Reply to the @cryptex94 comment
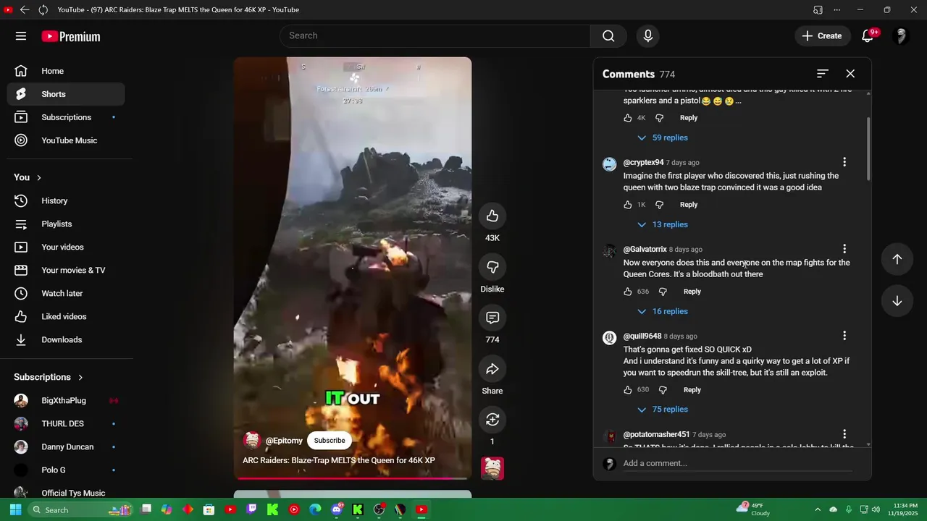 689,205
